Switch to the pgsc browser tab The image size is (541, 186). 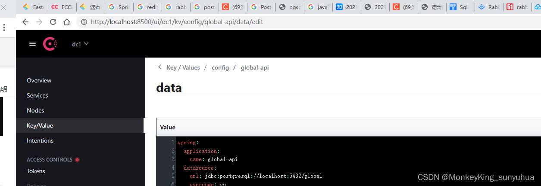click(289, 7)
